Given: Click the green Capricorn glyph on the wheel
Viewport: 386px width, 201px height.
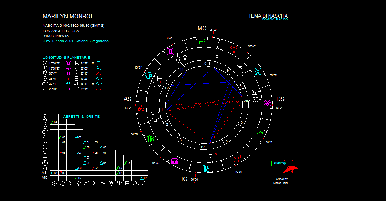Looking at the screenshot, I should (260, 135).
